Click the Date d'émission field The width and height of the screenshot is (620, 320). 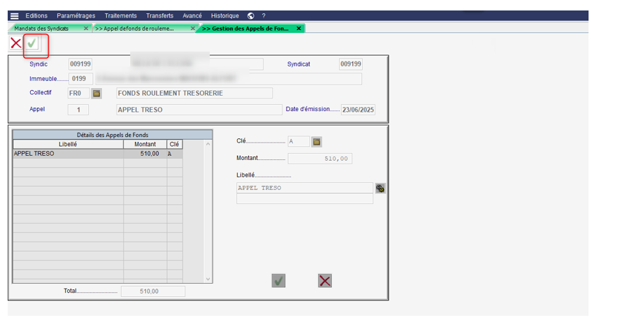pos(358,110)
